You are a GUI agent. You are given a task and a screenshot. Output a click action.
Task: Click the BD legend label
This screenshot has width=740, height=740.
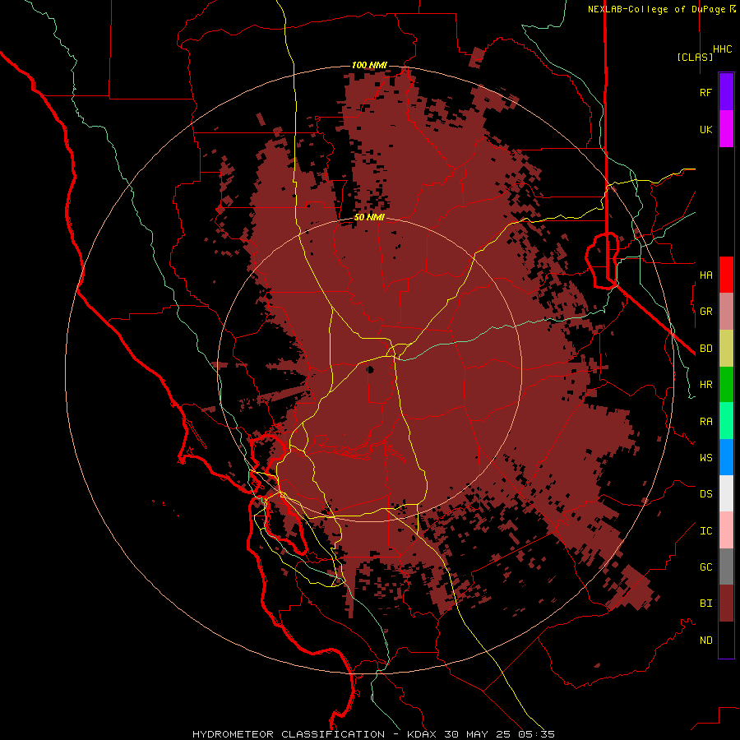tap(705, 349)
